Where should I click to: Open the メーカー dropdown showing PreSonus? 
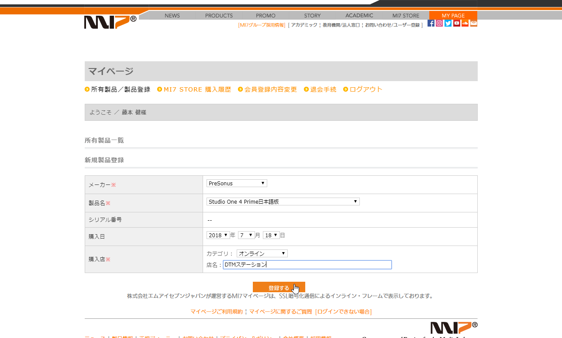tap(237, 183)
